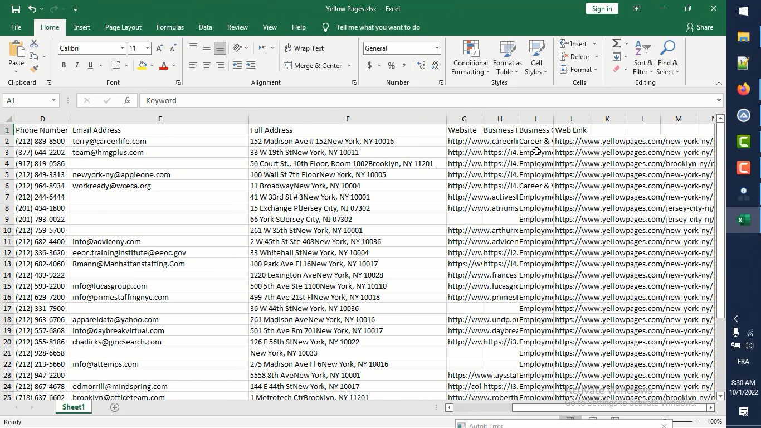Viewport: 761px width, 428px height.
Task: Open the notifications action center
Action: click(744, 412)
